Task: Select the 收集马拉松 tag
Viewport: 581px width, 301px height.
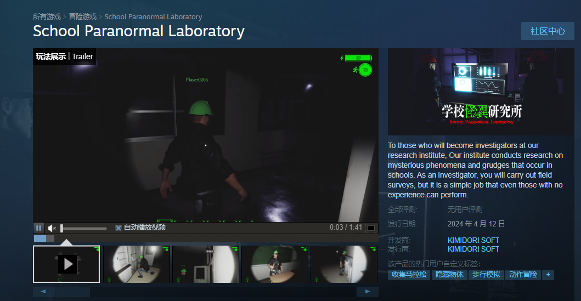Action: coord(409,275)
